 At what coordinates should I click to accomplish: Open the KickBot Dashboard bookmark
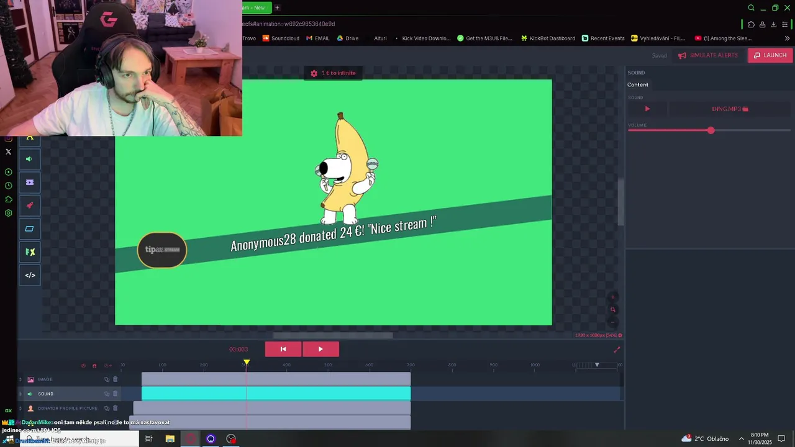[x=548, y=38]
